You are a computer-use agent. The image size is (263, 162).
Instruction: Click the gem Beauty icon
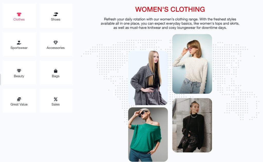19,71
